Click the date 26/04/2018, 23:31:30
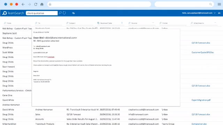Screen dimensions: 223x125 [110, 114]
